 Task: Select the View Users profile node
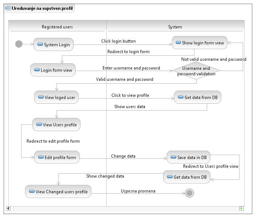56,124
